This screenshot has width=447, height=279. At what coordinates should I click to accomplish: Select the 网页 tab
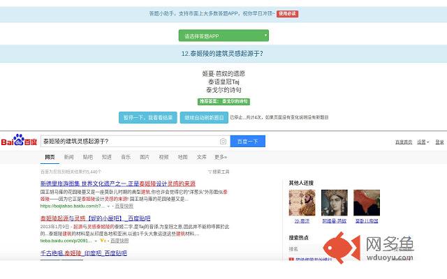pyautogui.click(x=50, y=157)
